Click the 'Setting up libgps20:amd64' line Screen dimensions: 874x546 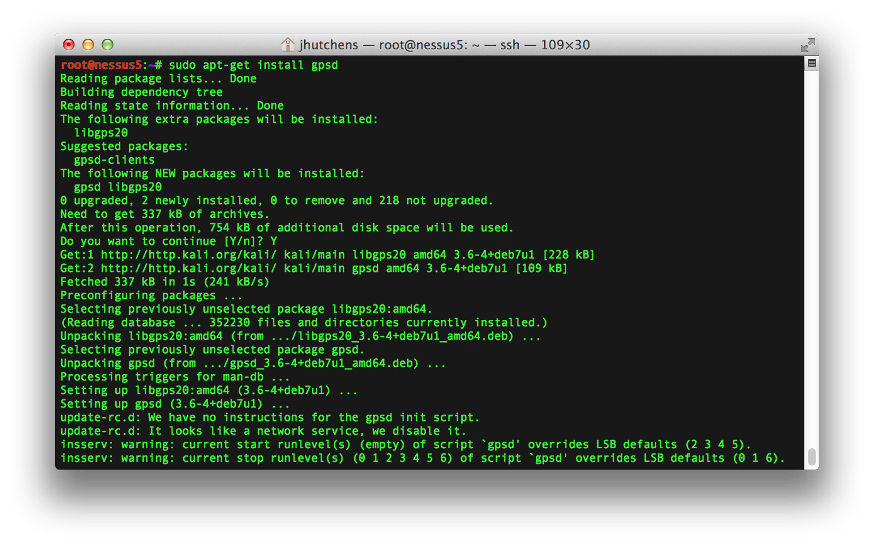(209, 390)
